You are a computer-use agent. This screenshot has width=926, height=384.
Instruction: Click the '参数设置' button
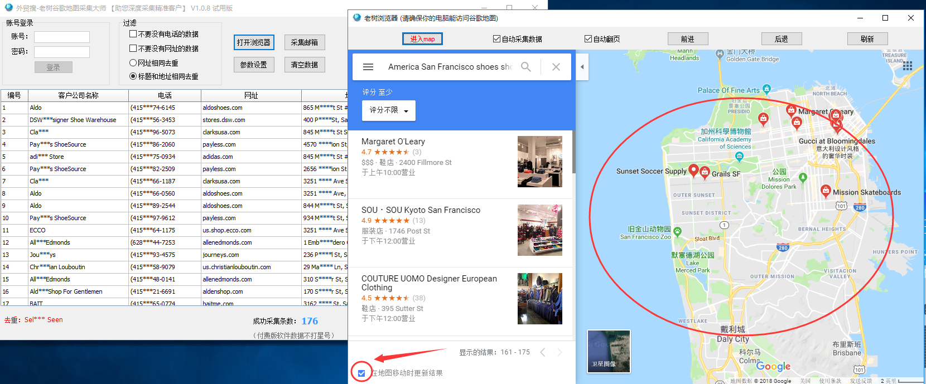coord(253,65)
